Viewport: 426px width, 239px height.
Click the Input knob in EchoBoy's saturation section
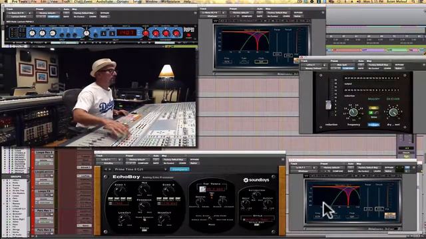246,203
